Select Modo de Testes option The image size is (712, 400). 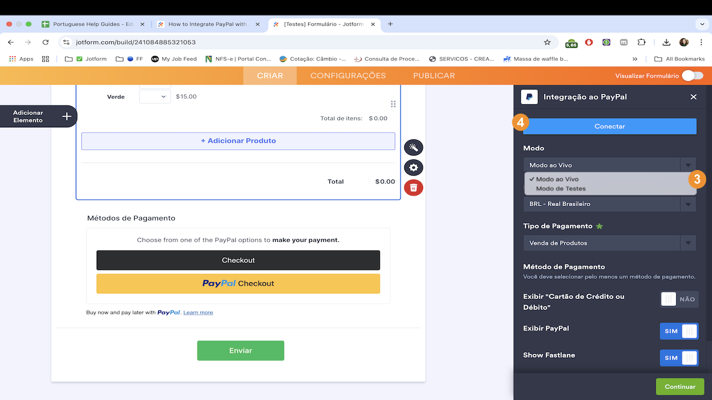(610, 188)
